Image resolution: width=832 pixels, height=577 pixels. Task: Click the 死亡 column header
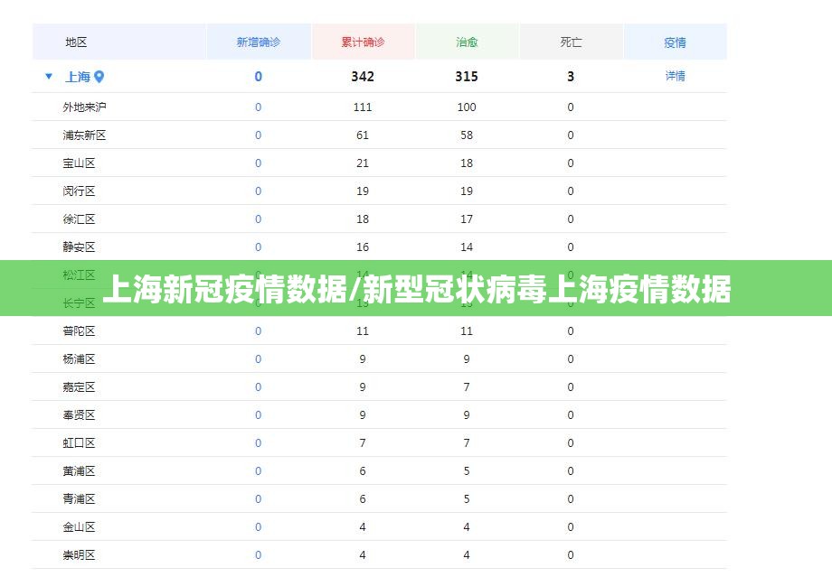pyautogui.click(x=571, y=42)
